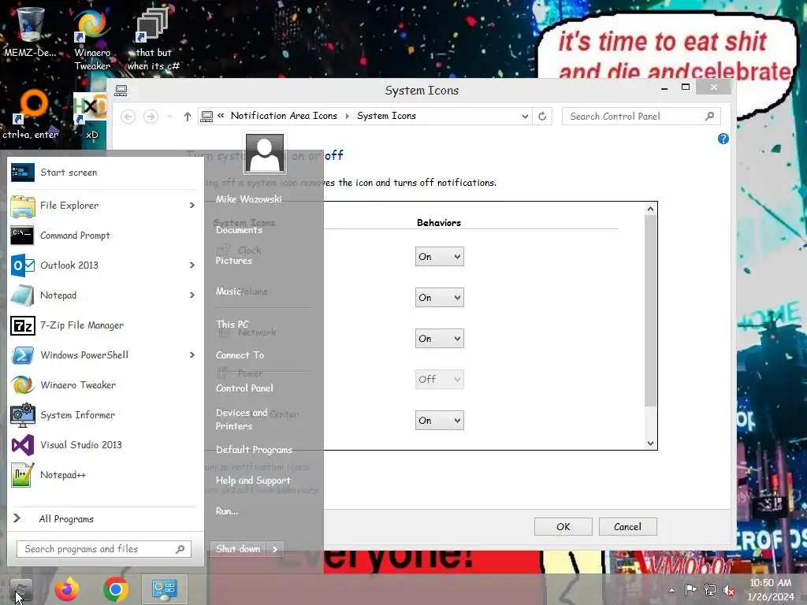Expand Windows PowerShell jump list arrow
Image resolution: width=807 pixels, height=605 pixels.
coord(192,355)
